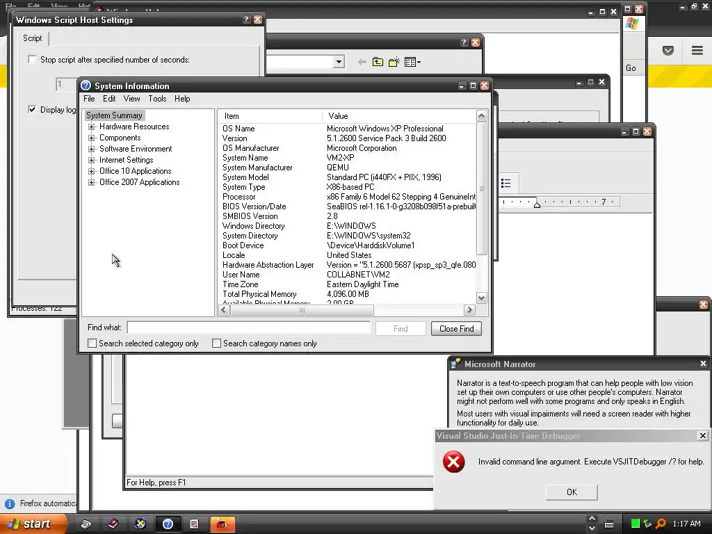Click the Up One Level folder icon
The height and width of the screenshot is (534, 712).
tap(378, 62)
